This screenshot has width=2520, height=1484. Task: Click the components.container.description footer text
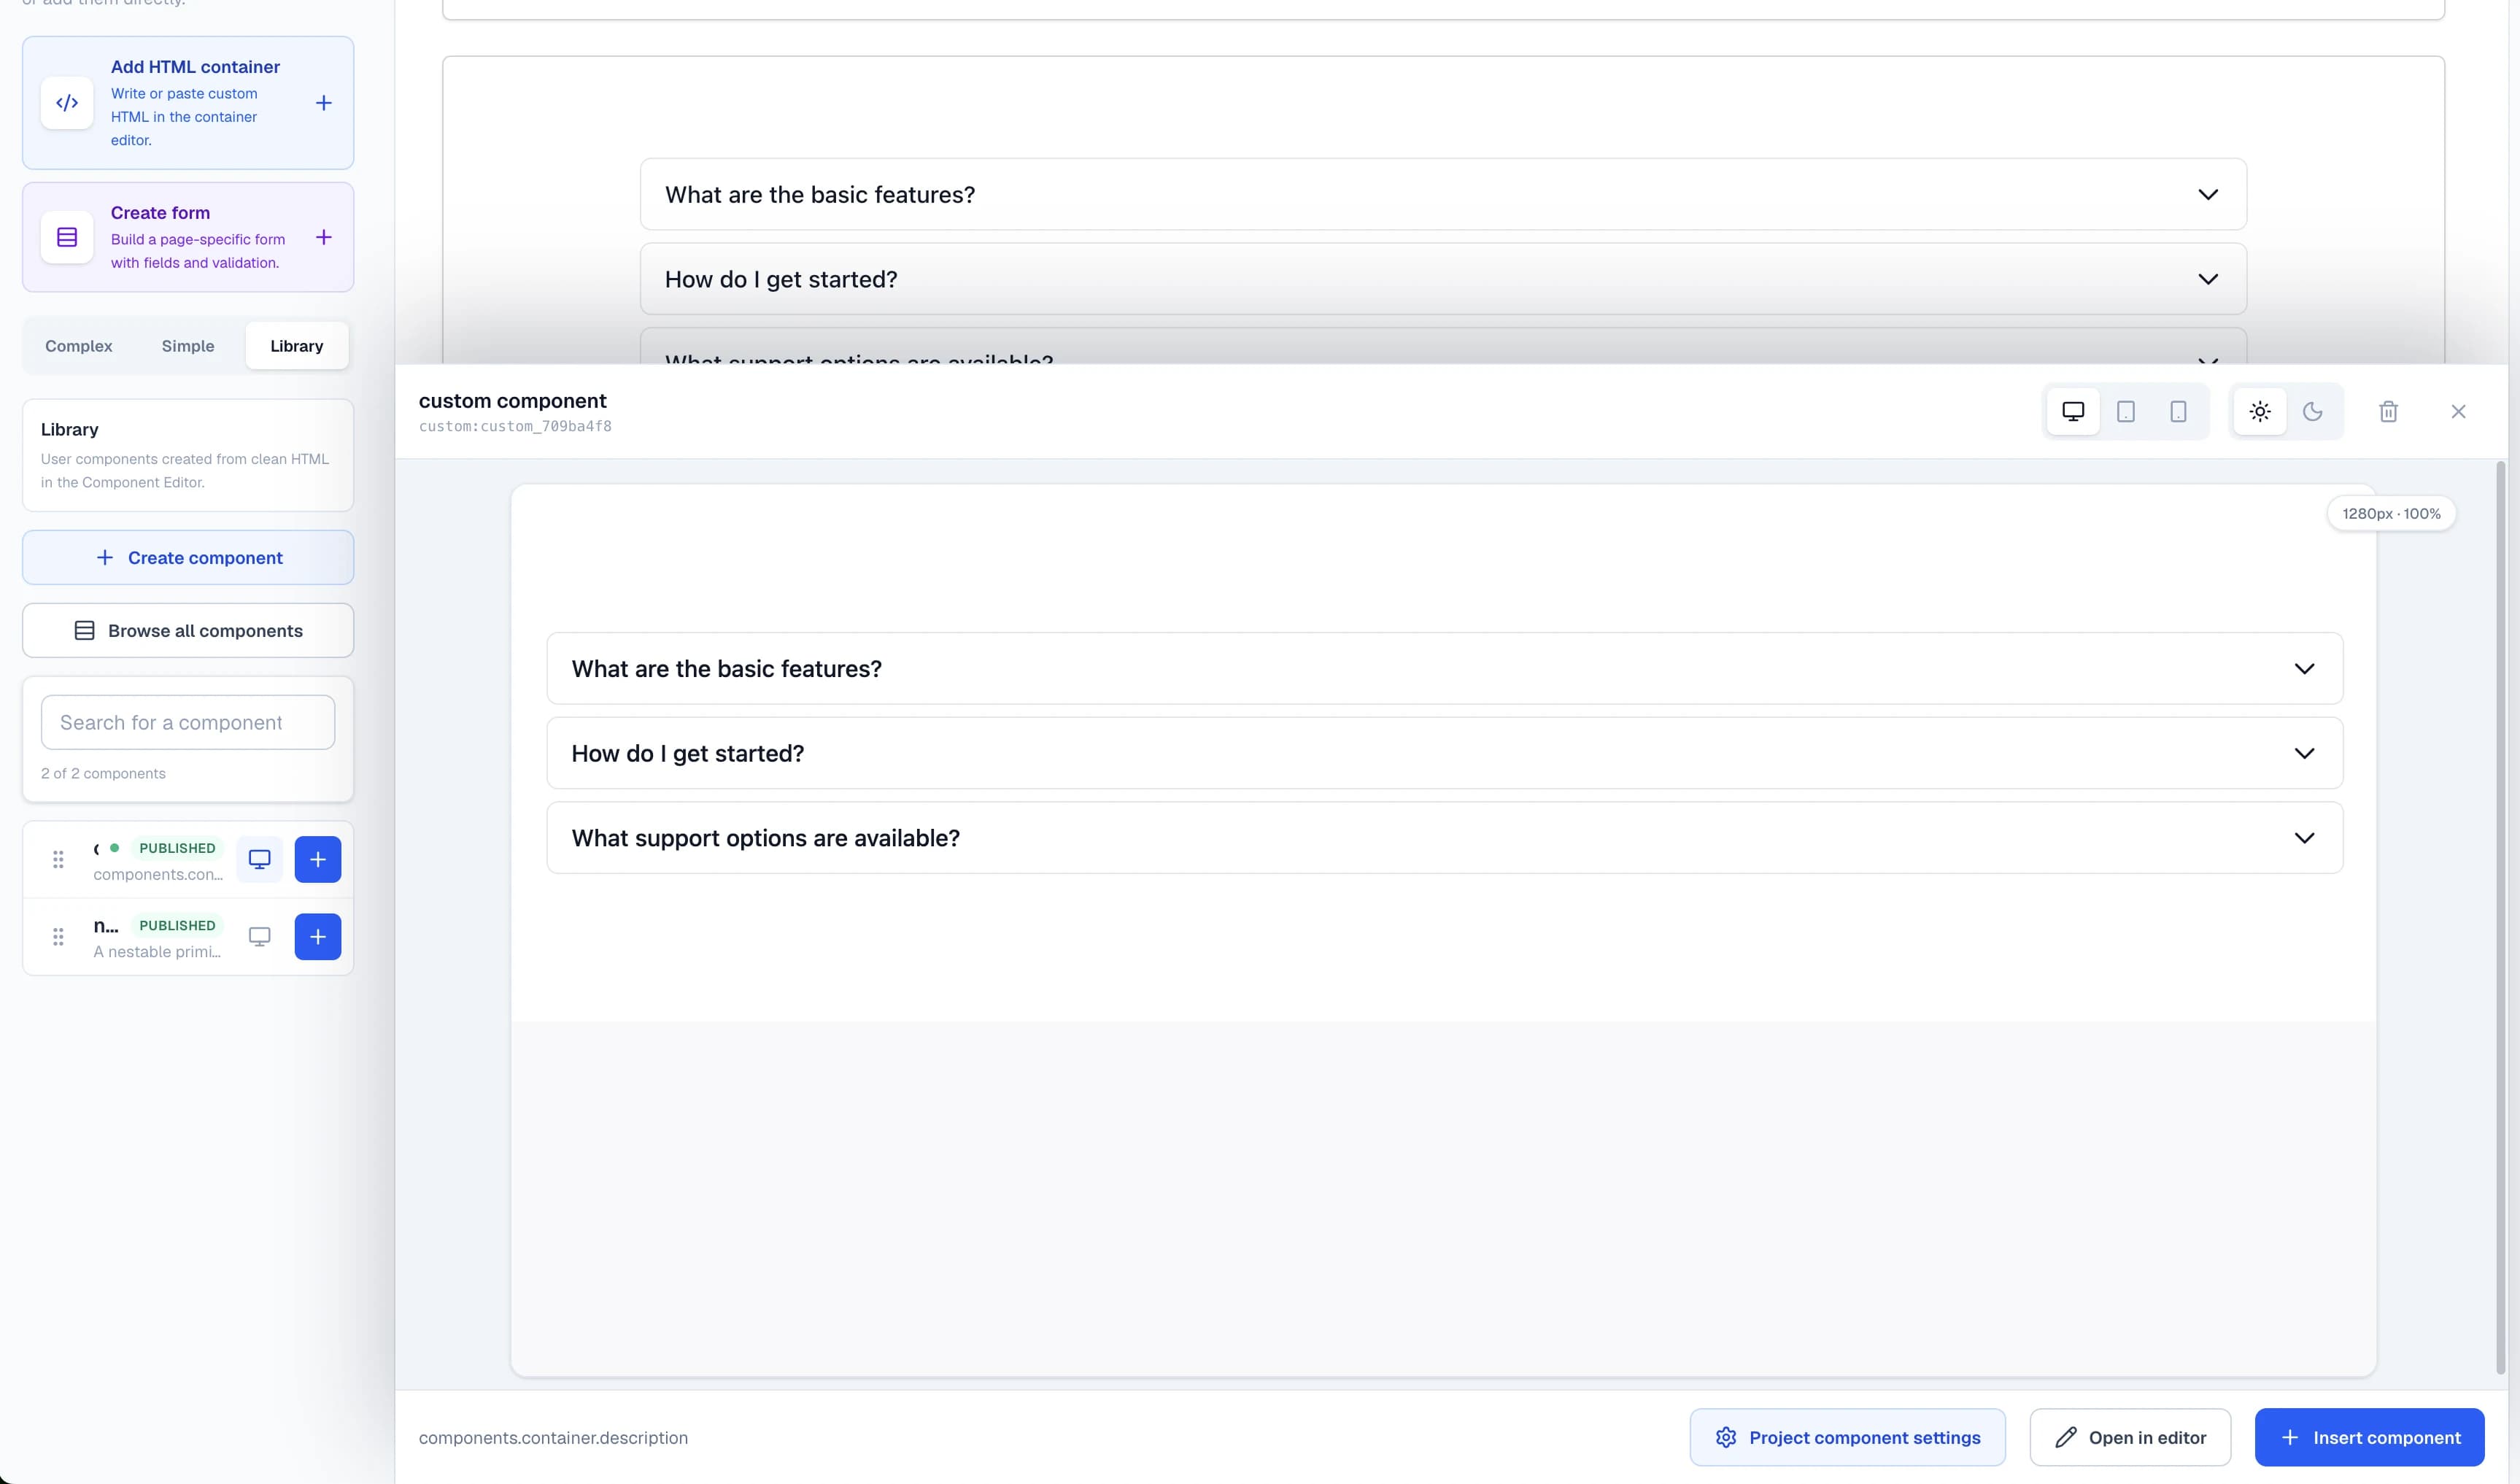coord(553,1438)
